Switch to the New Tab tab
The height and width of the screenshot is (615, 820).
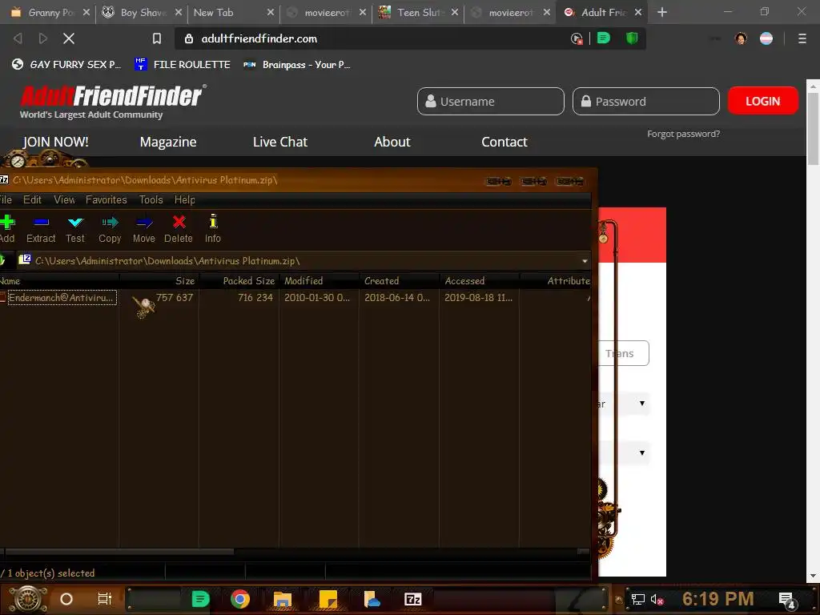coord(234,12)
